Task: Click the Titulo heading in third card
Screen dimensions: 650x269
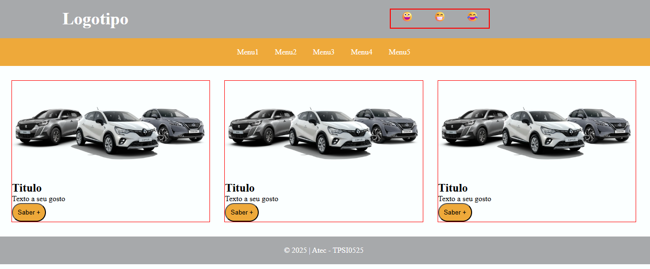Action: (x=453, y=188)
